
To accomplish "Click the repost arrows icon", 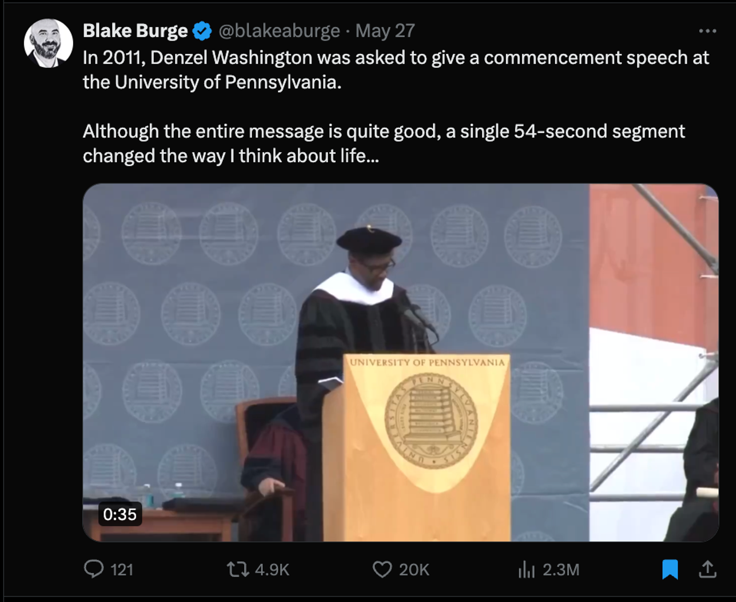I will coord(238,569).
